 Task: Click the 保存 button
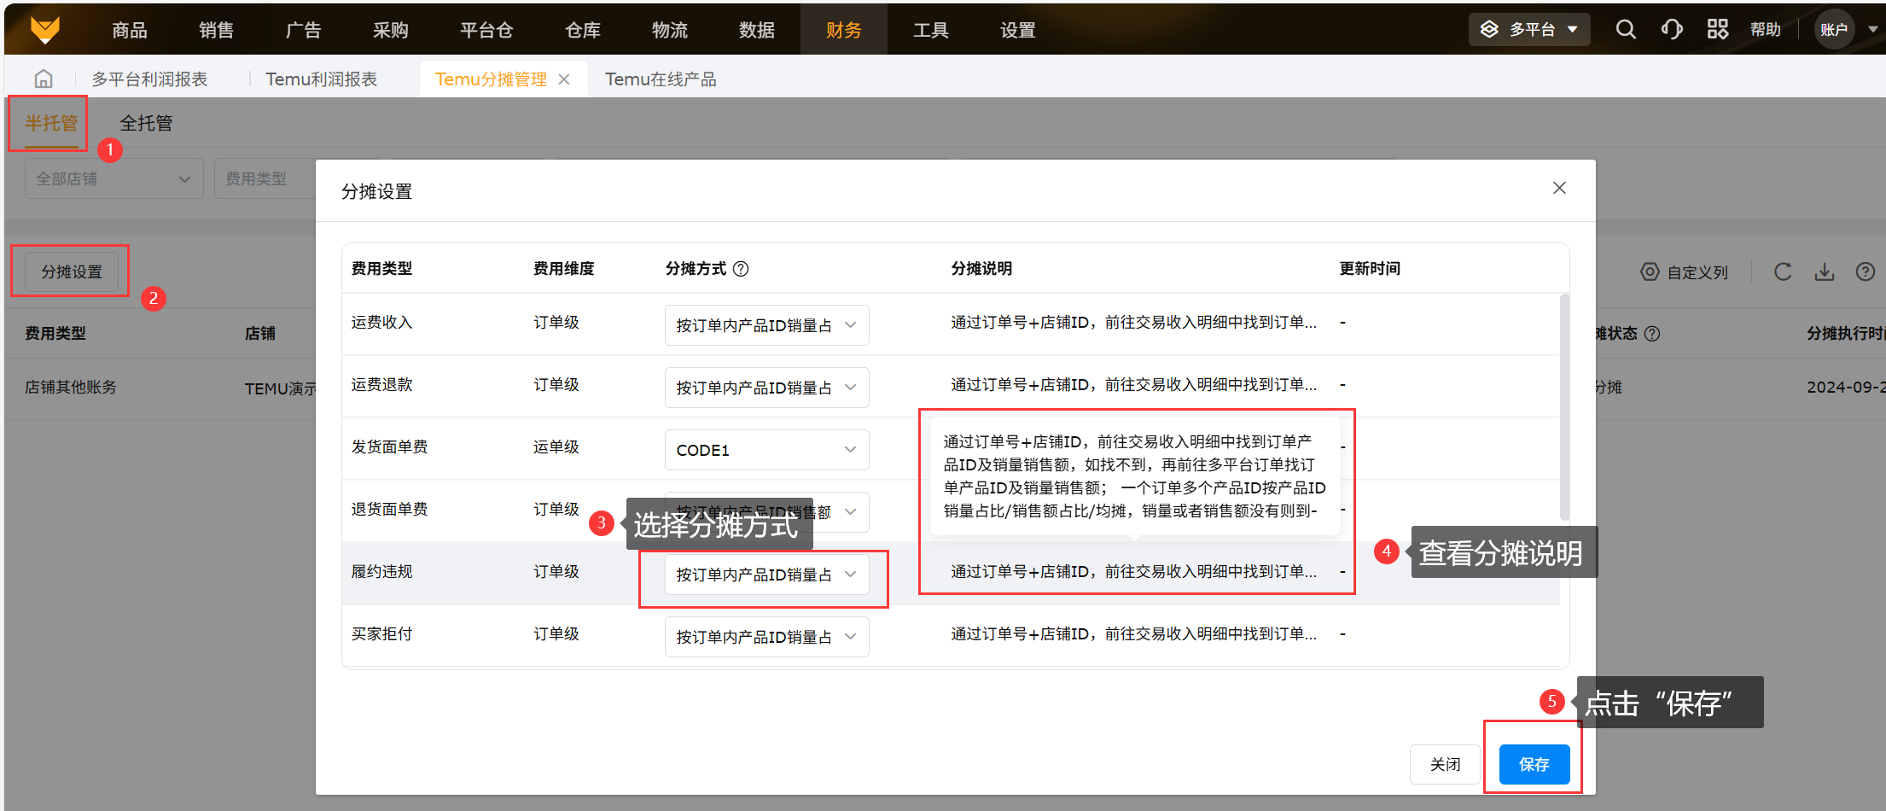coord(1534,764)
